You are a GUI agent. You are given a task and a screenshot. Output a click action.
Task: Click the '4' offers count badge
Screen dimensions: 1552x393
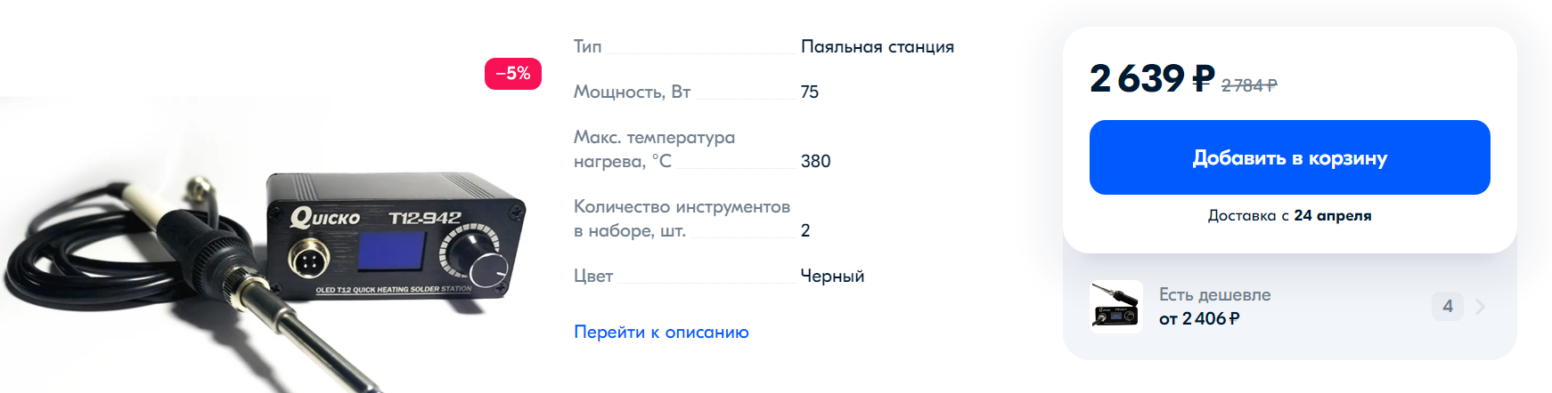click(1448, 307)
